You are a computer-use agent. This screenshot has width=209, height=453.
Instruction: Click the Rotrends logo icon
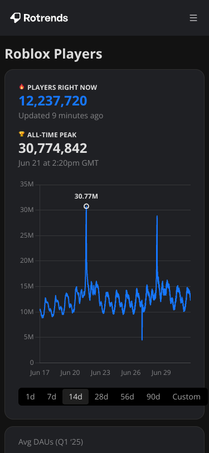(15, 18)
